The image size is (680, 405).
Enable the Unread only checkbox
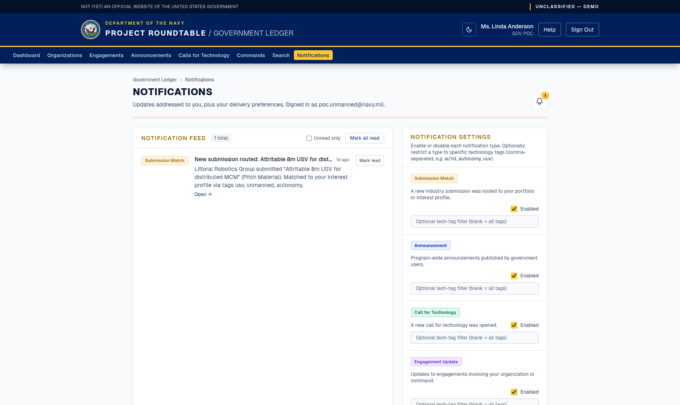point(309,138)
